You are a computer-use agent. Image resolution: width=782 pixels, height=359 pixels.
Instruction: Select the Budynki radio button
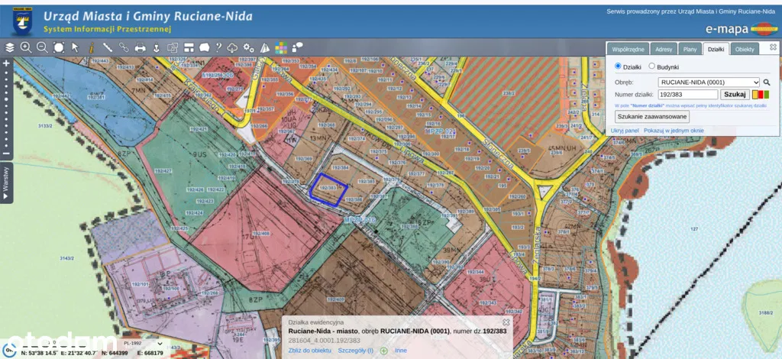pos(651,66)
